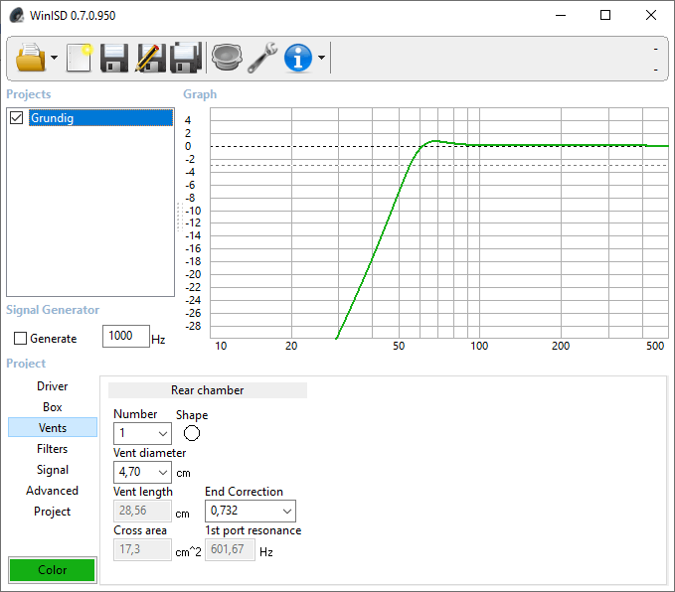Open the driver editor speaker icon
This screenshot has height=592, width=675.
click(x=227, y=58)
